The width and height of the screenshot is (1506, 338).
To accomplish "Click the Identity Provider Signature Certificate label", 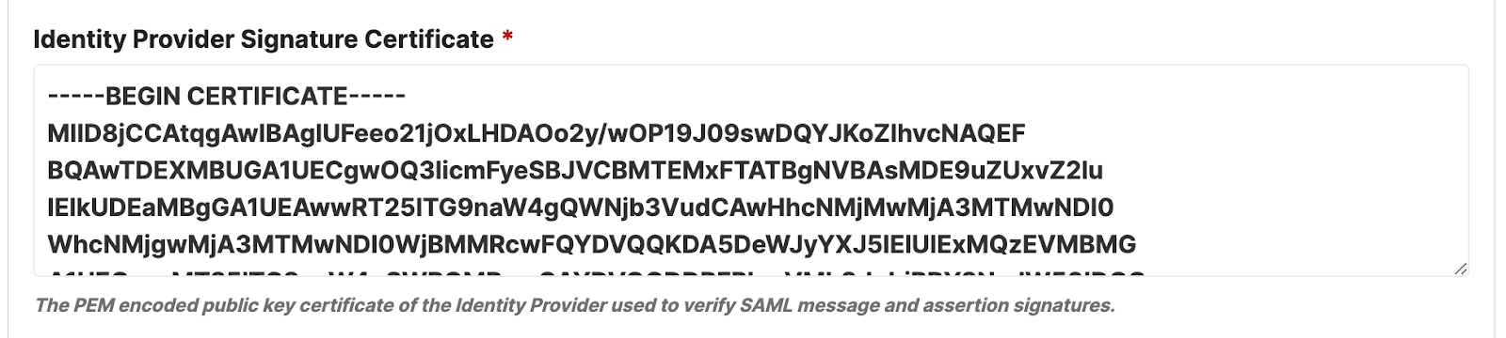I will tap(264, 39).
